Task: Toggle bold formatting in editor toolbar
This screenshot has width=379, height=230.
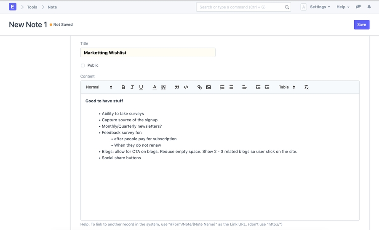Action: 123,87
